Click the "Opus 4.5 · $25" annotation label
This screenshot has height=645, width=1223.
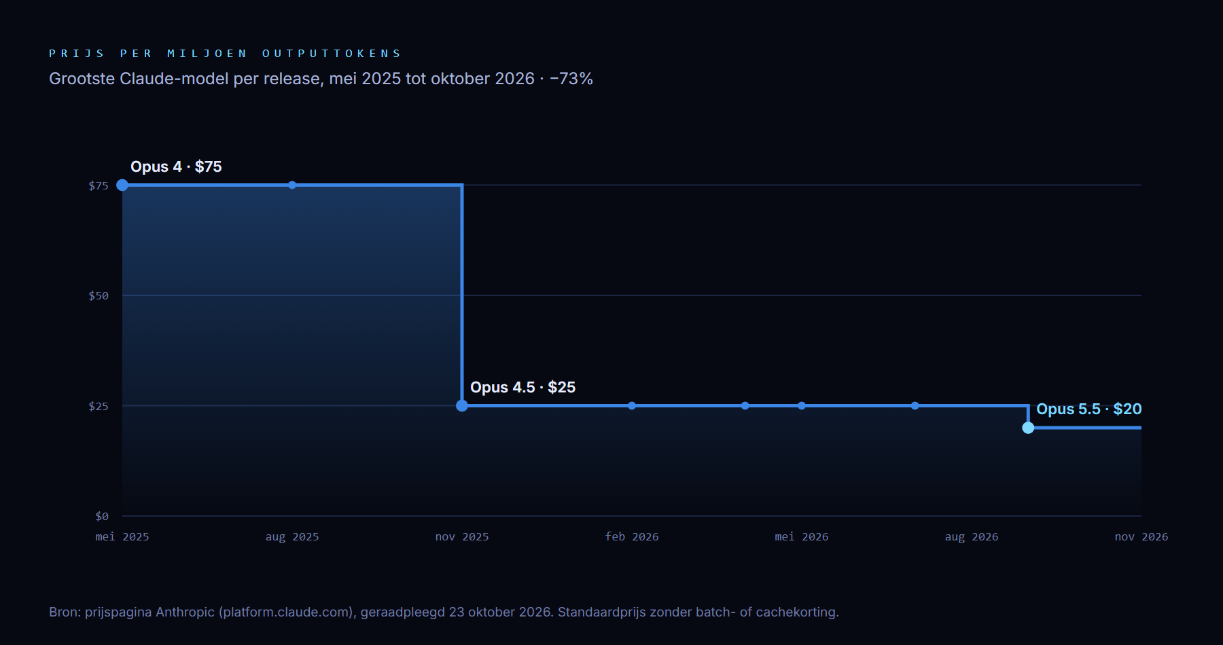(522, 387)
